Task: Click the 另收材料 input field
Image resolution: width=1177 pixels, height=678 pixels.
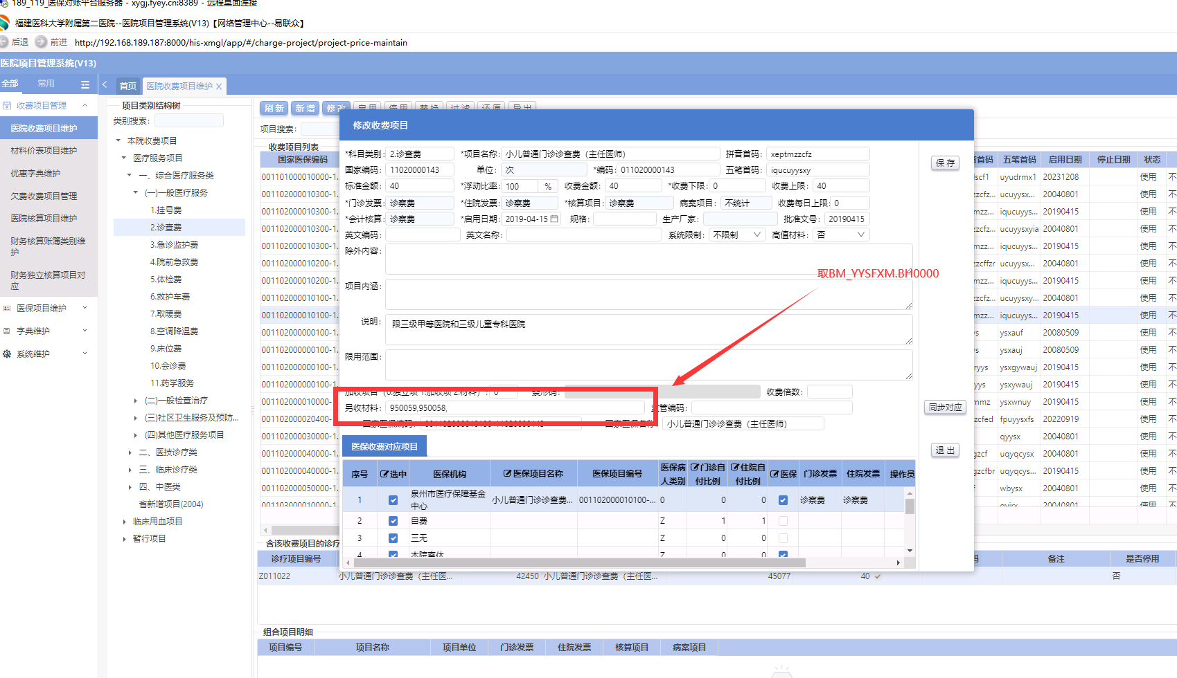Action: (515, 408)
